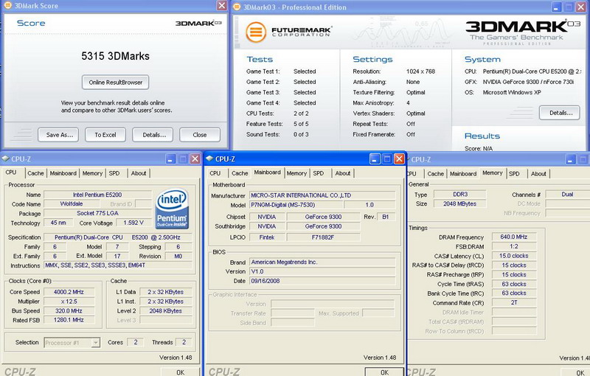Click the Bus Speed value 320.0 MHz
This screenshot has width=590, height=376.
[x=69, y=311]
